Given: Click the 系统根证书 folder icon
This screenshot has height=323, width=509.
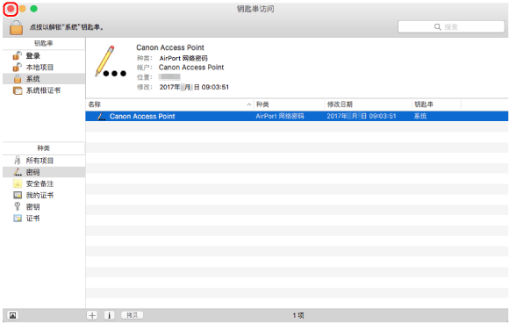Looking at the screenshot, I should [x=18, y=90].
